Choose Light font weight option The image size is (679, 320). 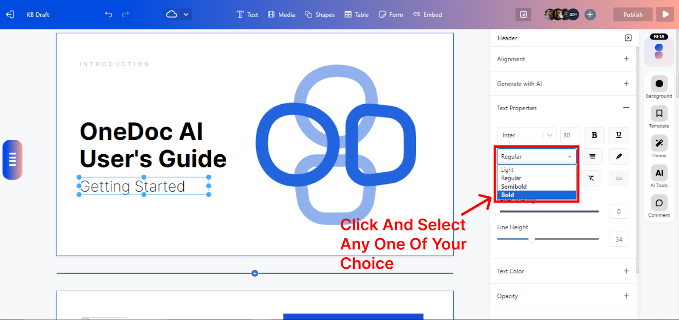coord(537,170)
